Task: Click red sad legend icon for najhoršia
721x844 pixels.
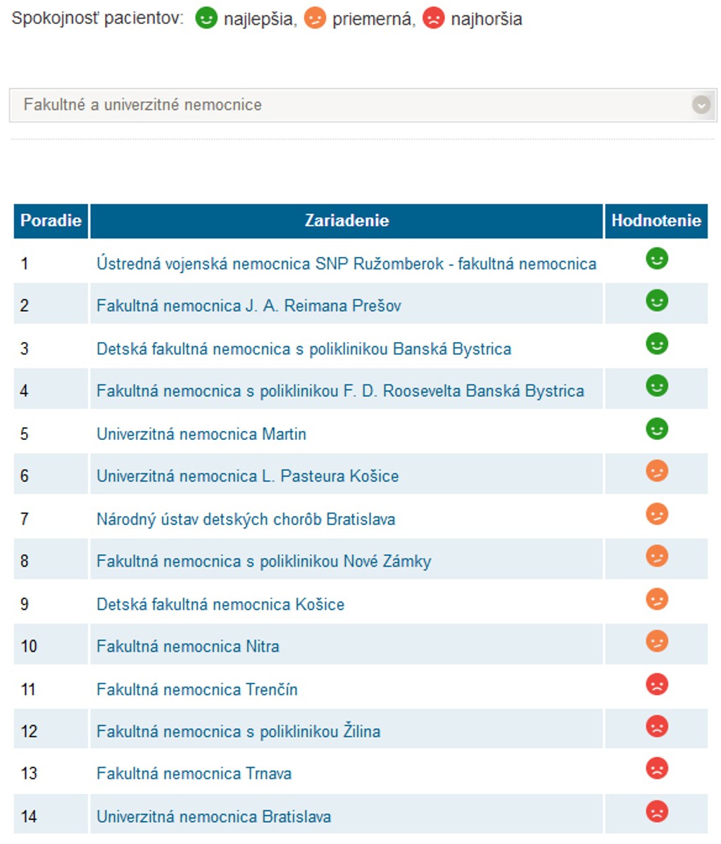Action: pyautogui.click(x=433, y=18)
